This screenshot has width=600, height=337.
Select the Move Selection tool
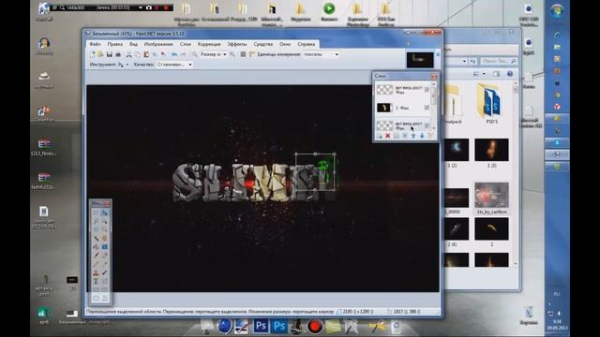click(104, 221)
